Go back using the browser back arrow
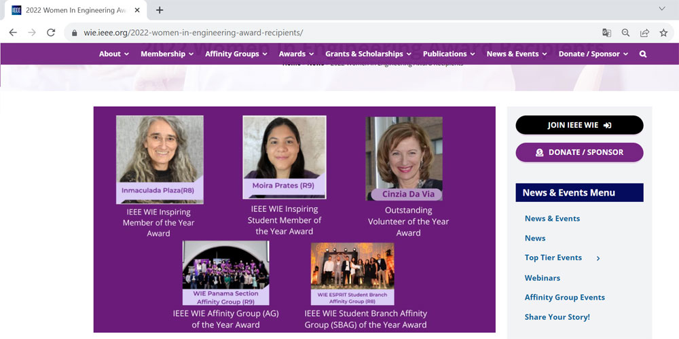 pos(13,33)
